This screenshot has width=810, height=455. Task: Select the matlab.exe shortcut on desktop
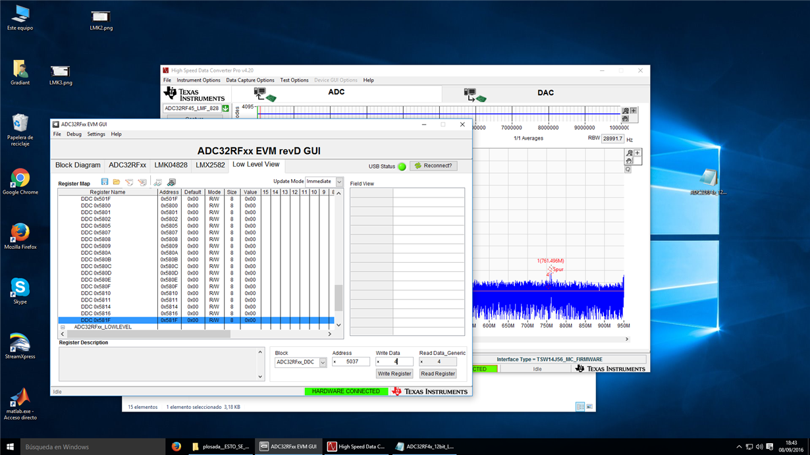pyautogui.click(x=20, y=404)
